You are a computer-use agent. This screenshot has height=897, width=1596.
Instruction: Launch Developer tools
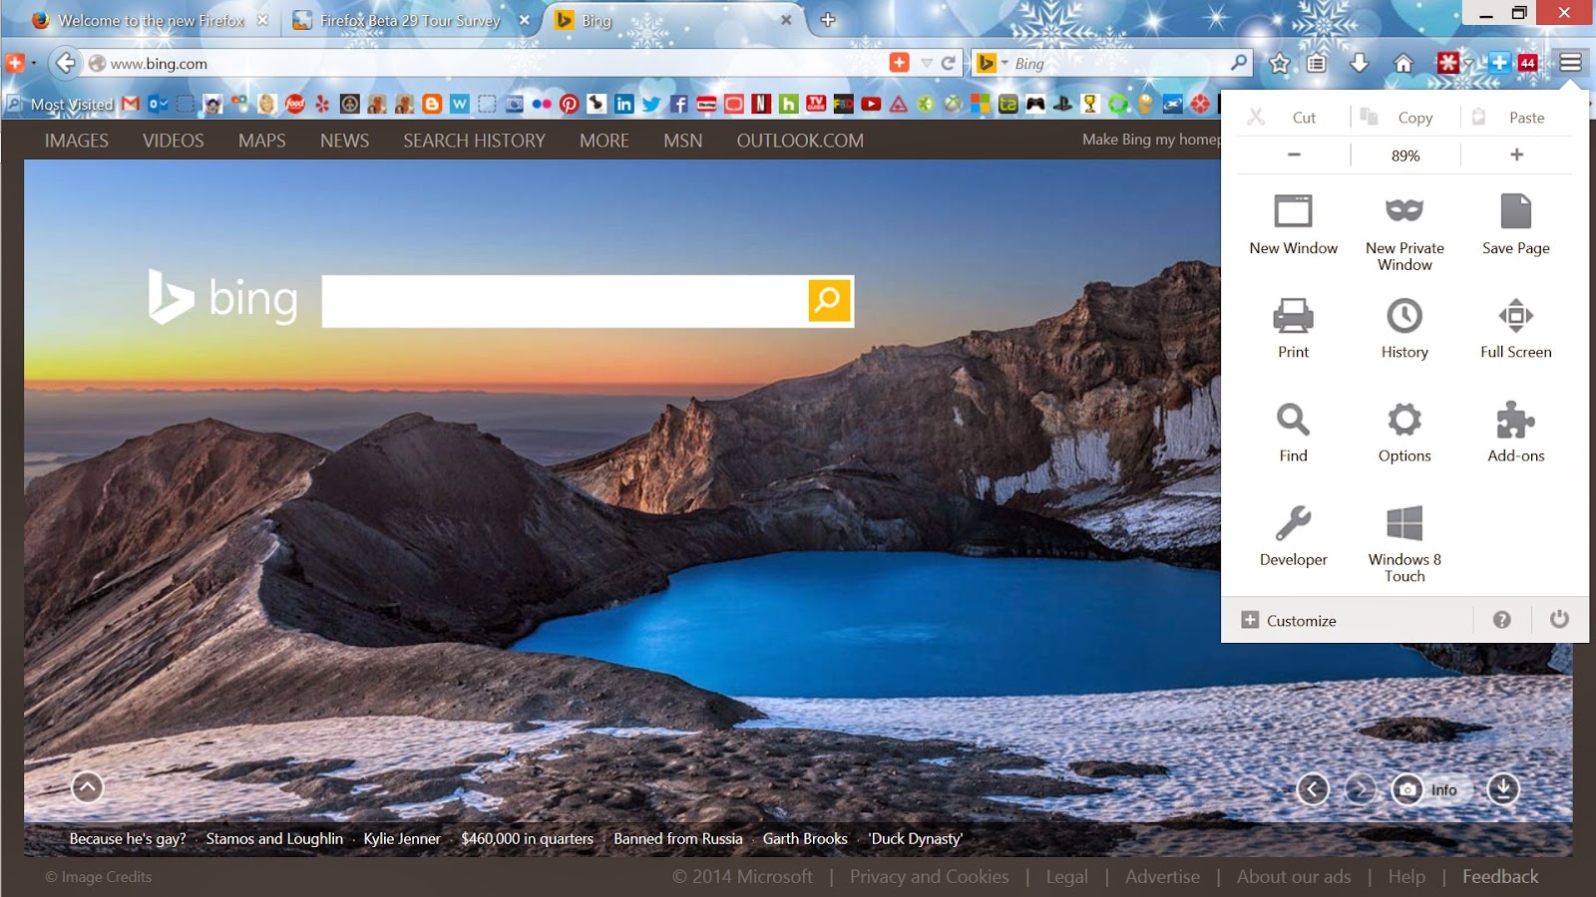1293,533
